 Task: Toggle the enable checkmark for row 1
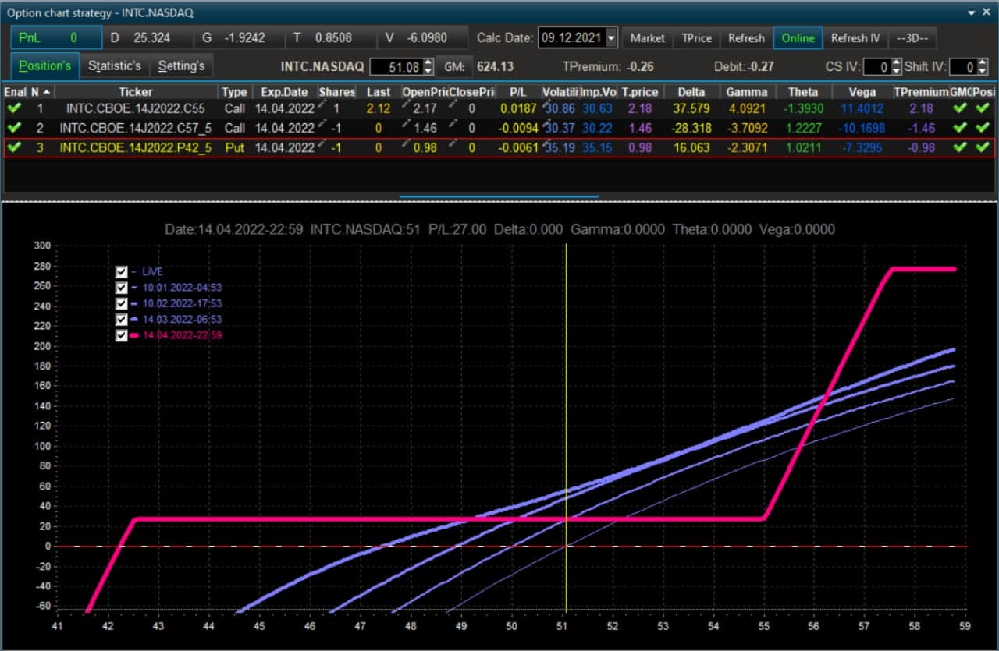click(x=13, y=108)
